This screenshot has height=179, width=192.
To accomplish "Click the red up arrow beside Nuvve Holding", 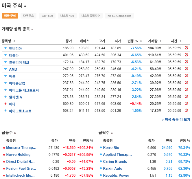I will [x=4, y=155].
